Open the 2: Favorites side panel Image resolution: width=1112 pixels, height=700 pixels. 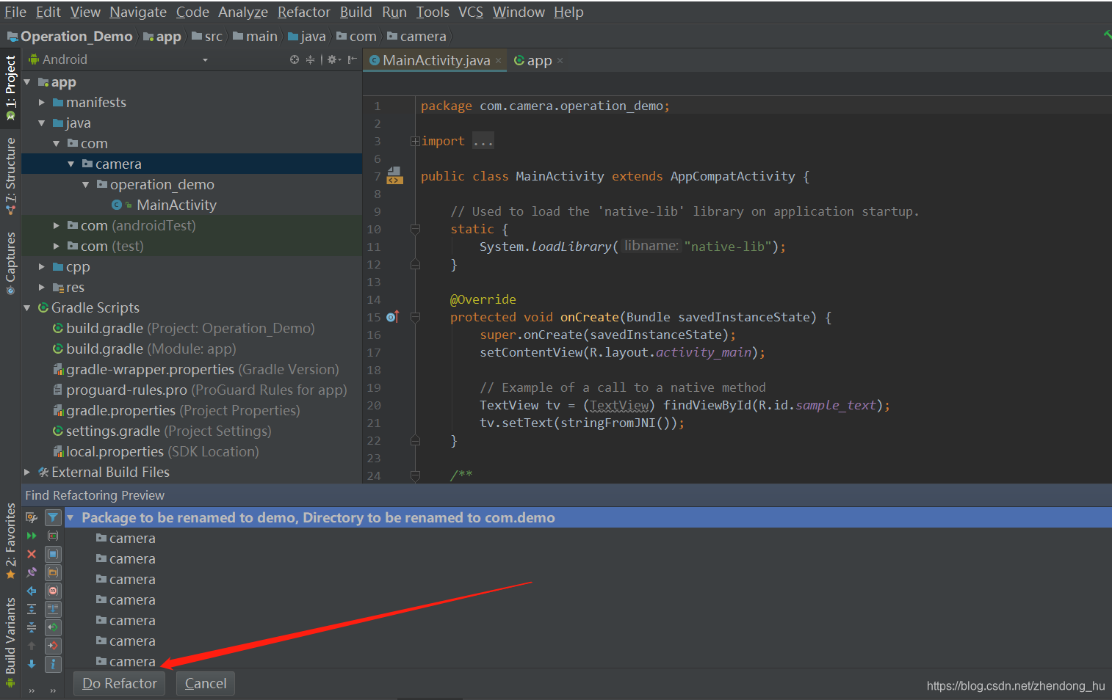[x=10, y=542]
